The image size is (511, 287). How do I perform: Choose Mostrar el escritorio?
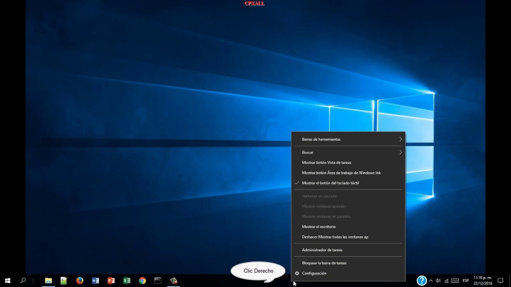(x=348, y=226)
